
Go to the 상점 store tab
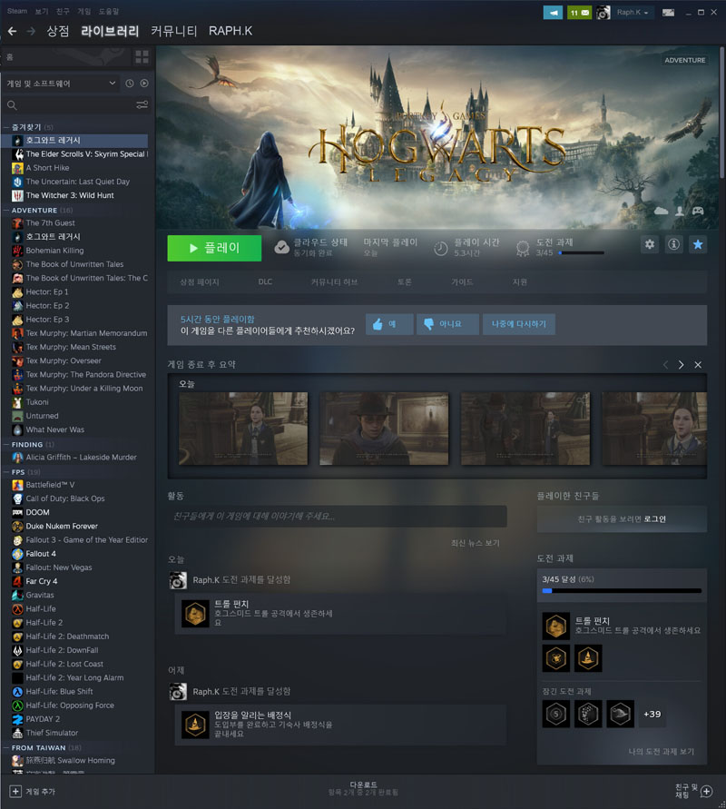click(x=57, y=31)
